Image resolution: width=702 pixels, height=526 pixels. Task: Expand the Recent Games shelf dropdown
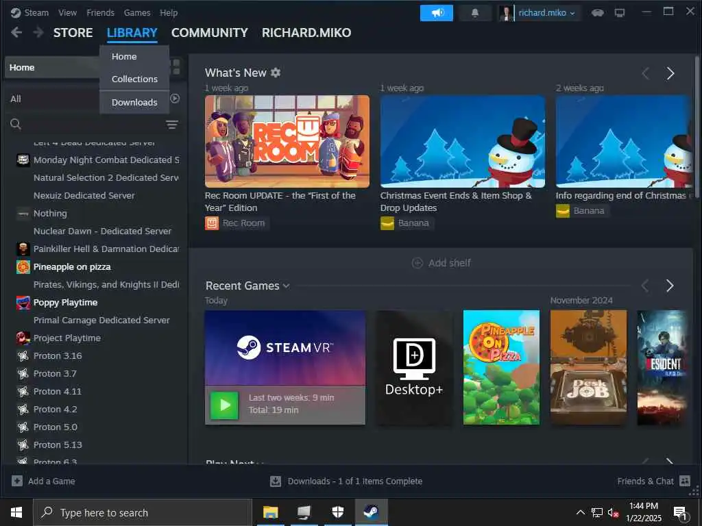click(287, 286)
